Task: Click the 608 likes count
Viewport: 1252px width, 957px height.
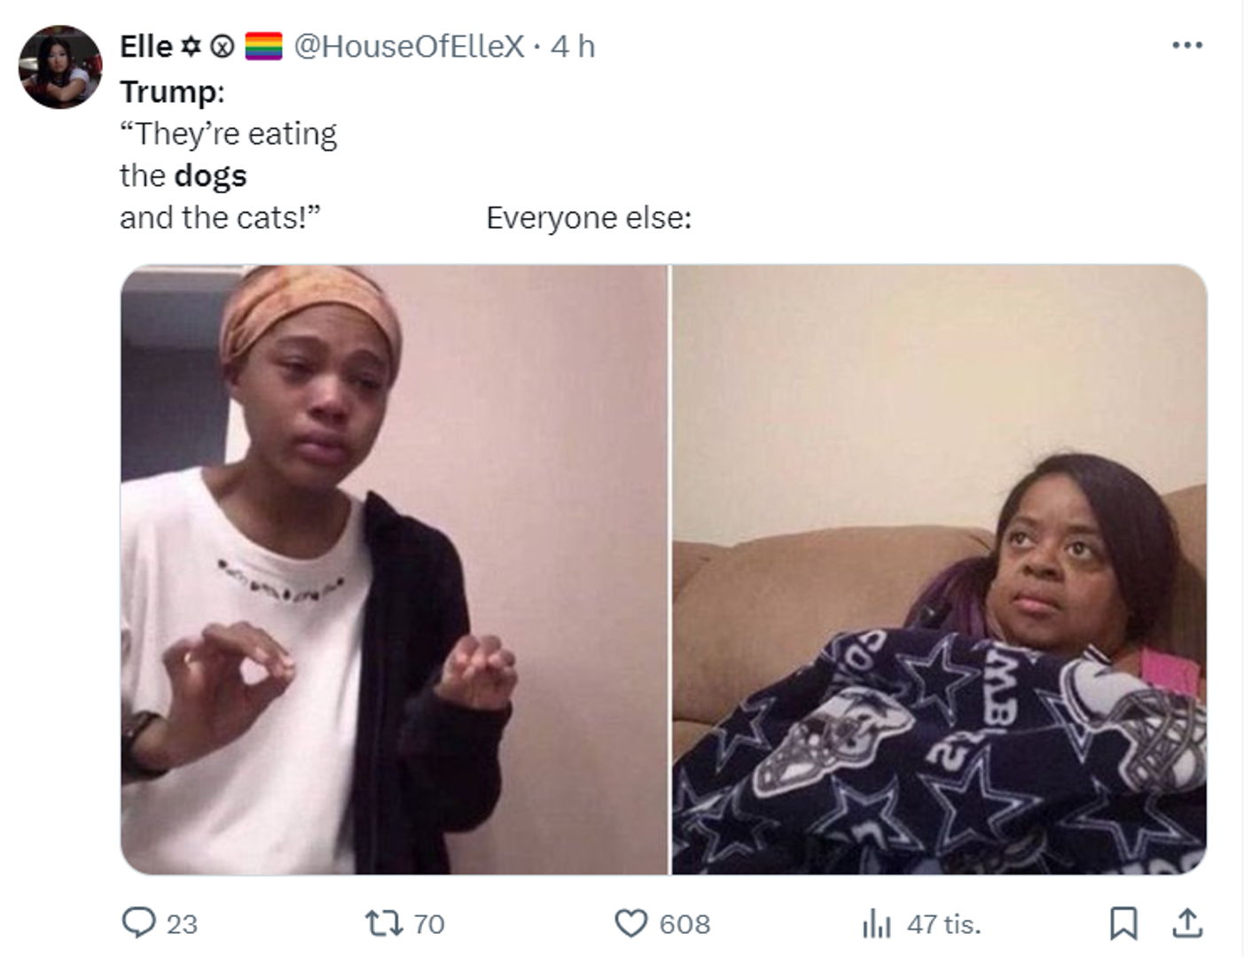Action: [685, 924]
